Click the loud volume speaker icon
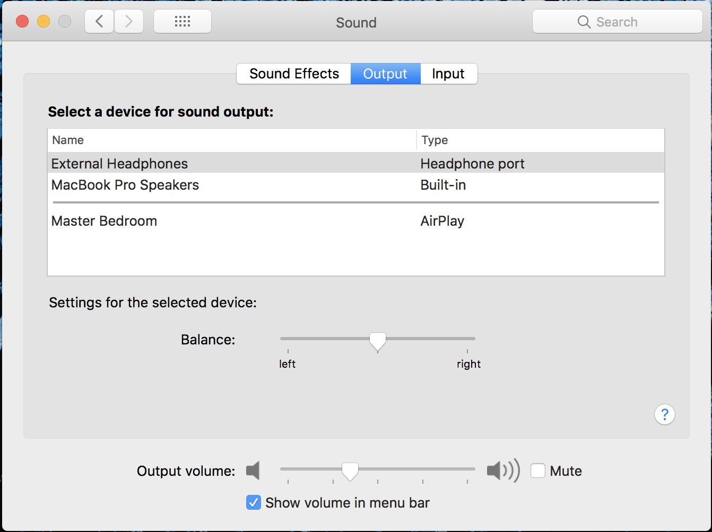The image size is (712, 532). coord(502,471)
